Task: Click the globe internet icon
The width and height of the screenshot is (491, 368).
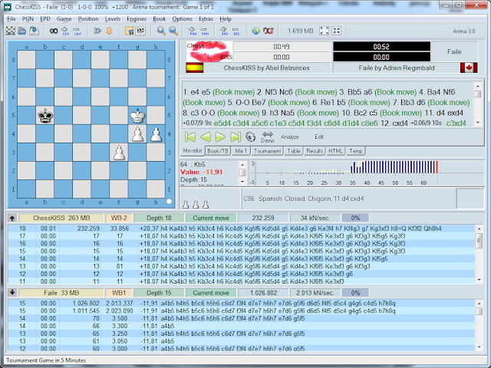Action: (x=255, y=31)
